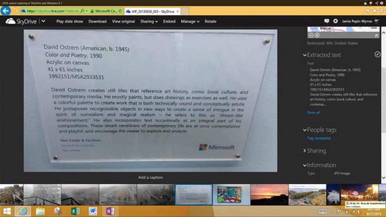The width and height of the screenshot is (386, 217).
Task: Open the messaging chat icon
Action: coord(327,21)
